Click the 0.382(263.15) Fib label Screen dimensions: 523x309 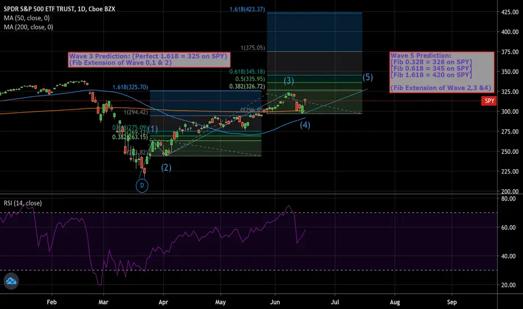pyautogui.click(x=130, y=137)
